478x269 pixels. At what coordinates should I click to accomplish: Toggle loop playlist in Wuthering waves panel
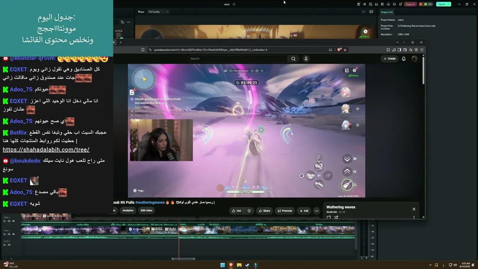click(329, 217)
